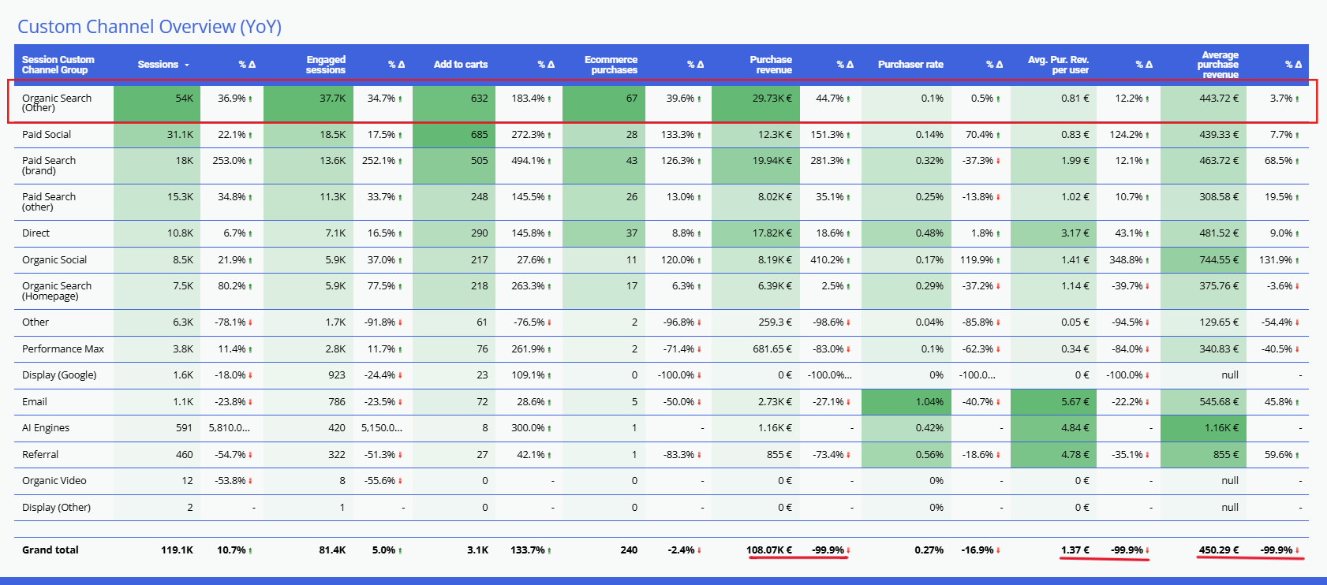Click the Ecommerce purchases column header
Screen dimensions: 1327x585
click(x=611, y=65)
